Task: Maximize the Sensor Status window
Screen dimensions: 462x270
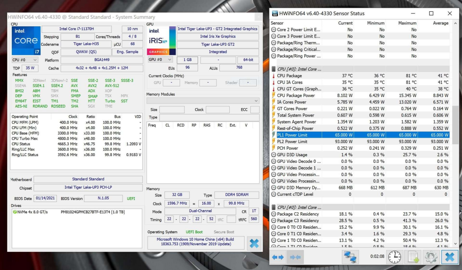Action: click(431, 13)
